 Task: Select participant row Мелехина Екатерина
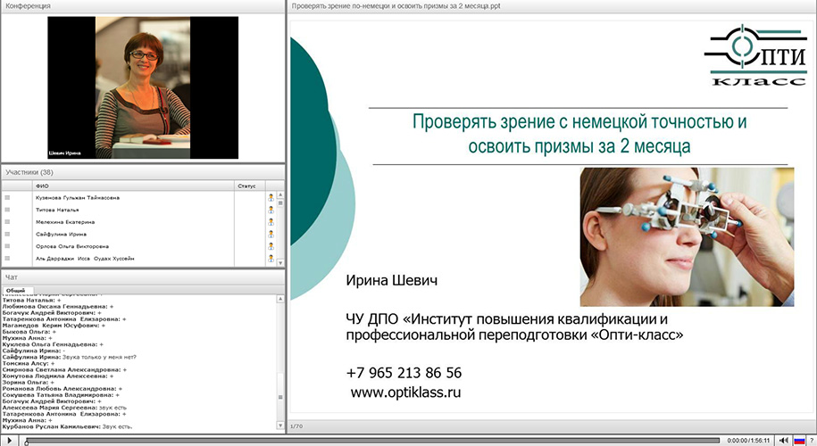coord(138,222)
